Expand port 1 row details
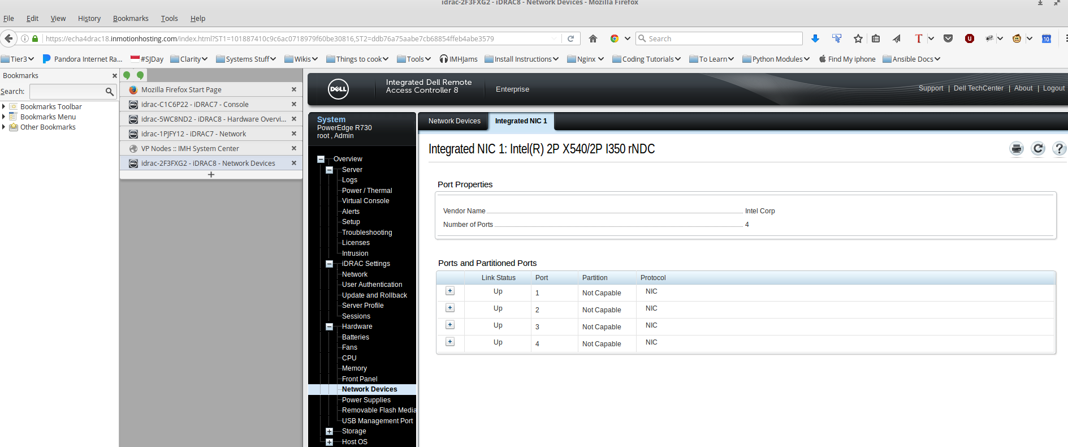1068x447 pixels. 450,291
